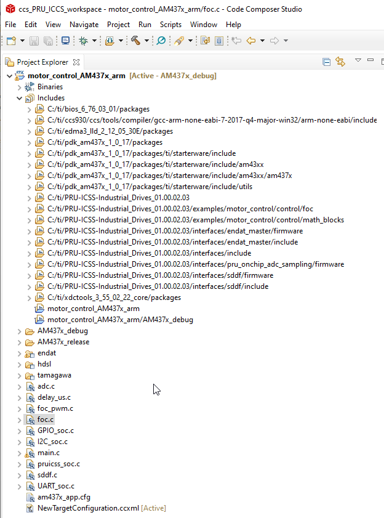
Task: Open the Project menu
Action: [x=118, y=25]
